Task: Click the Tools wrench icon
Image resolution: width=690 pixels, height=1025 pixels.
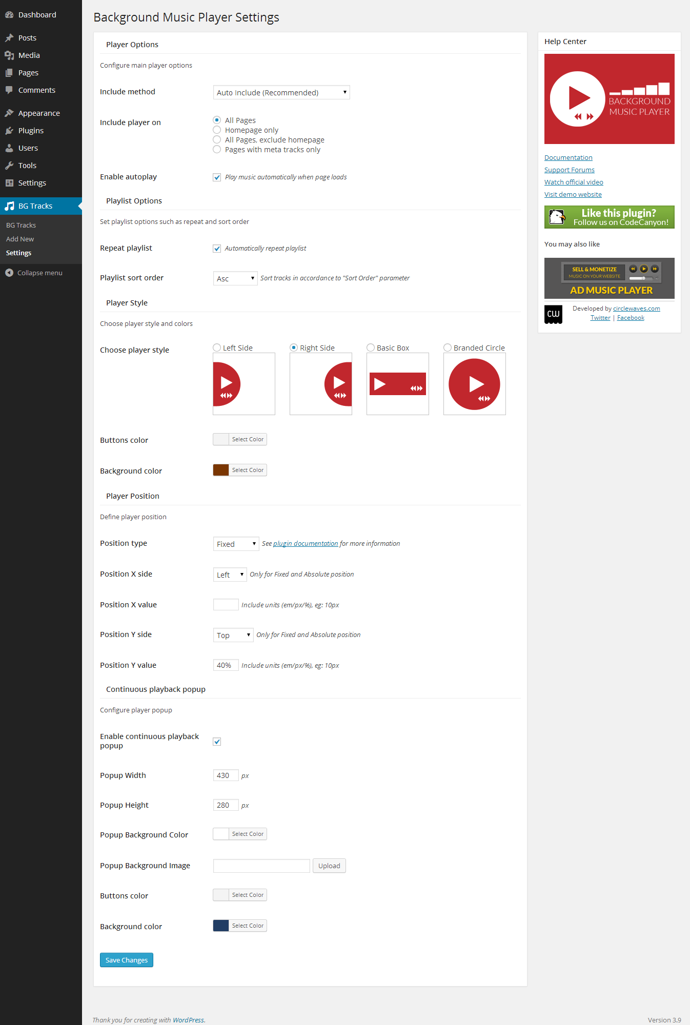Action: tap(9, 166)
